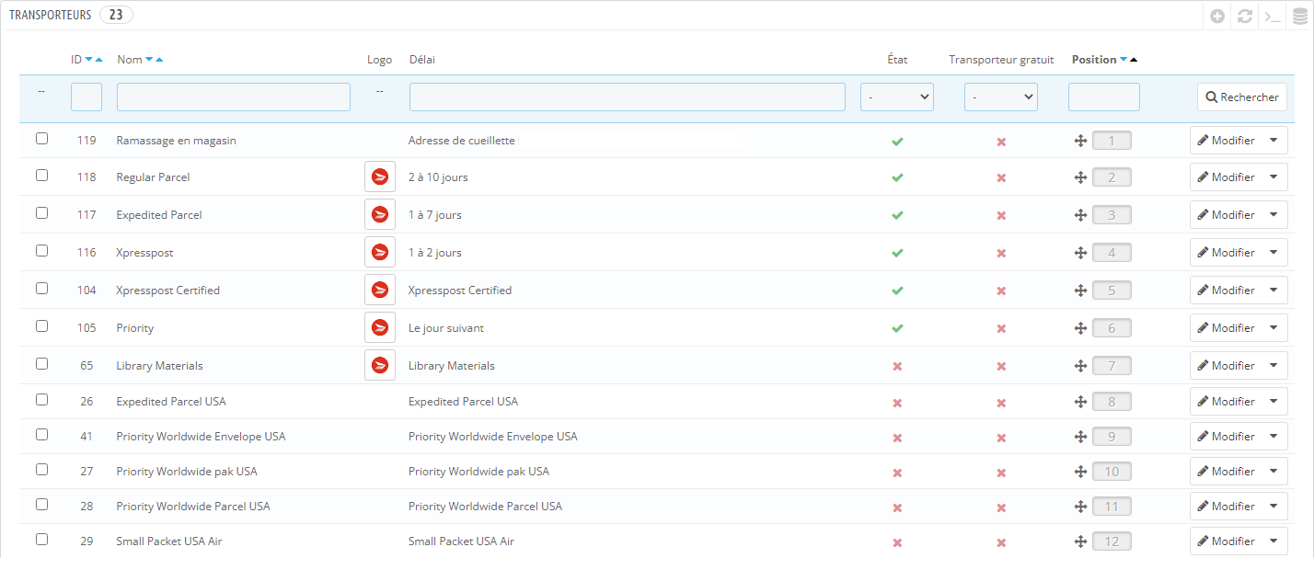Sort ID column ascending
This screenshot has width=1314, height=570.
tap(98, 60)
